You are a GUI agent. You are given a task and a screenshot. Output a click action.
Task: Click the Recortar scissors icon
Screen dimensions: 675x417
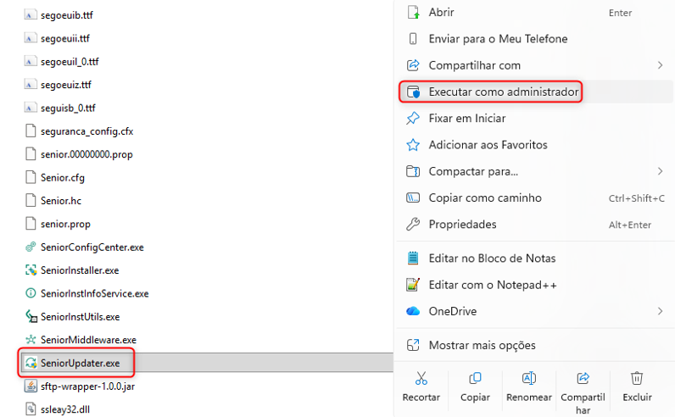point(421,378)
